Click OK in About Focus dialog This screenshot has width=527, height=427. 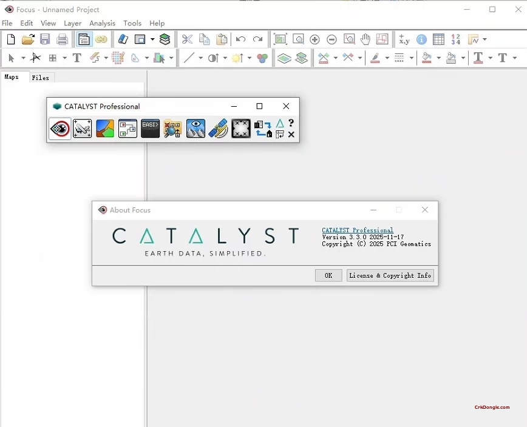pyautogui.click(x=328, y=275)
